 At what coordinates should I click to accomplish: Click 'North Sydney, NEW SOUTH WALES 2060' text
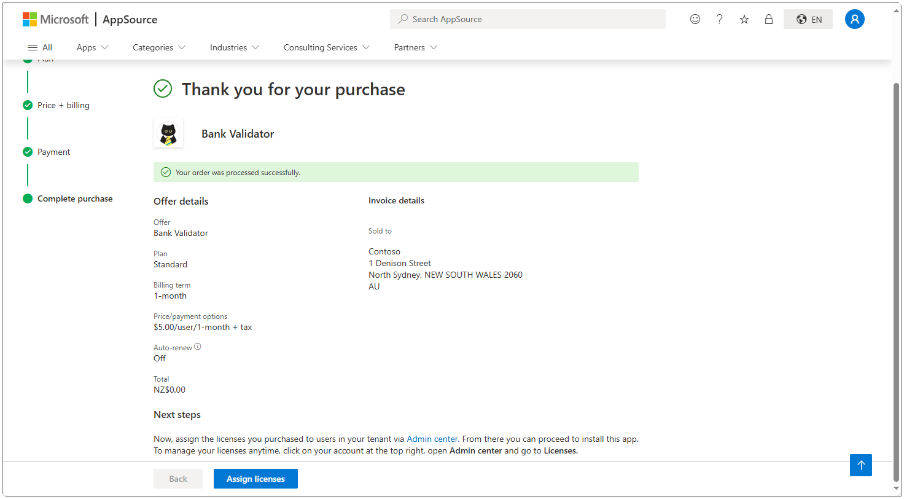click(x=445, y=275)
